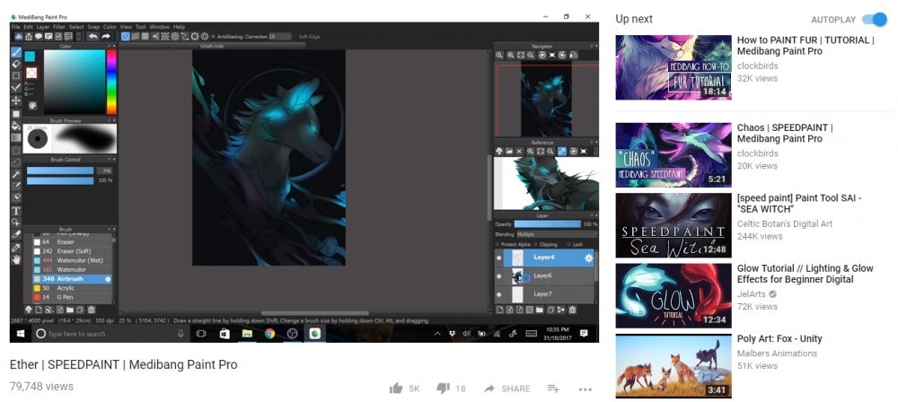Click the foreground cyan color swatch
This screenshot has width=898, height=402.
pyautogui.click(x=30, y=57)
